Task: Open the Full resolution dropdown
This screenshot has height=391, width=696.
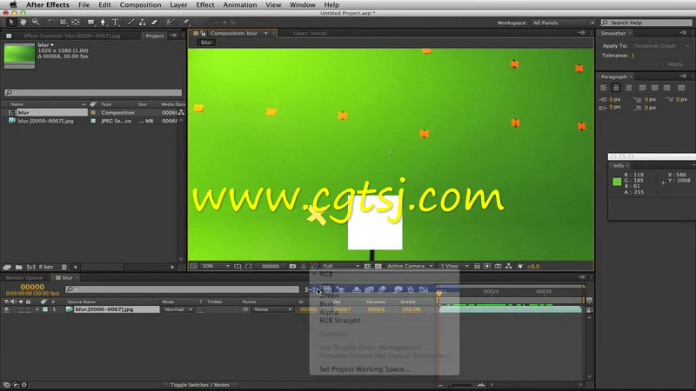Action: (341, 266)
